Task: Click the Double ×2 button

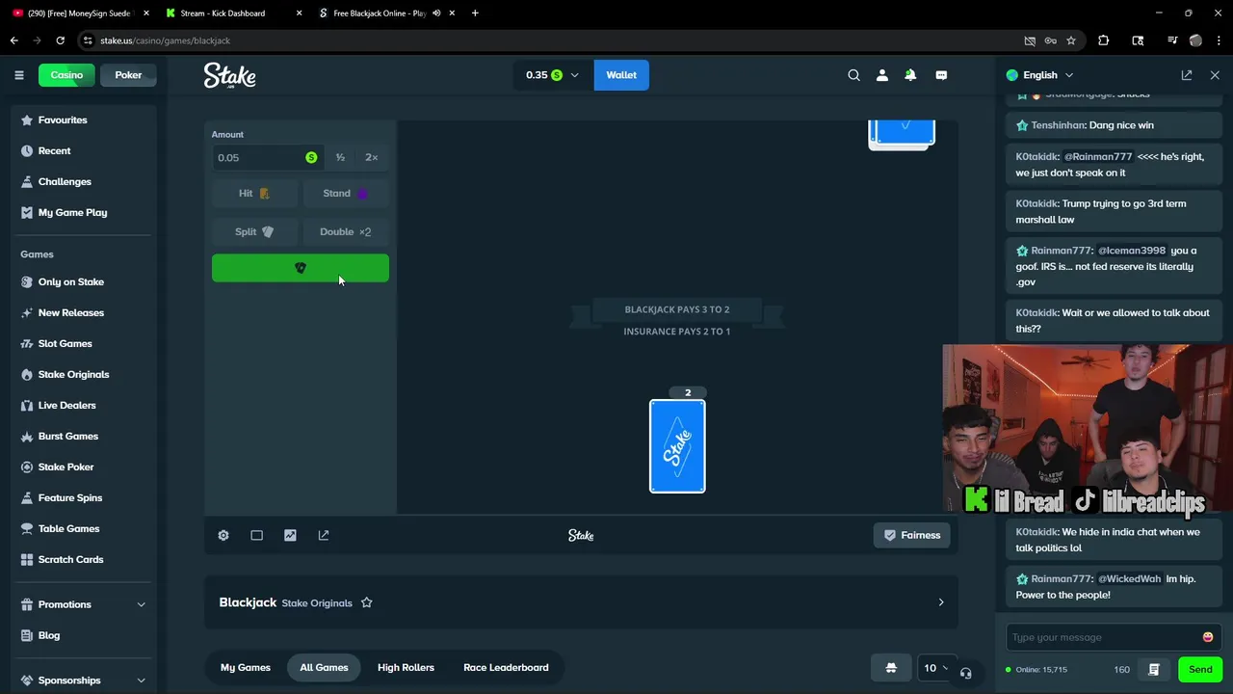Action: pyautogui.click(x=346, y=231)
